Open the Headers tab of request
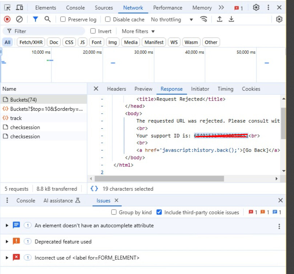The width and height of the screenshot is (294, 274). point(116,89)
